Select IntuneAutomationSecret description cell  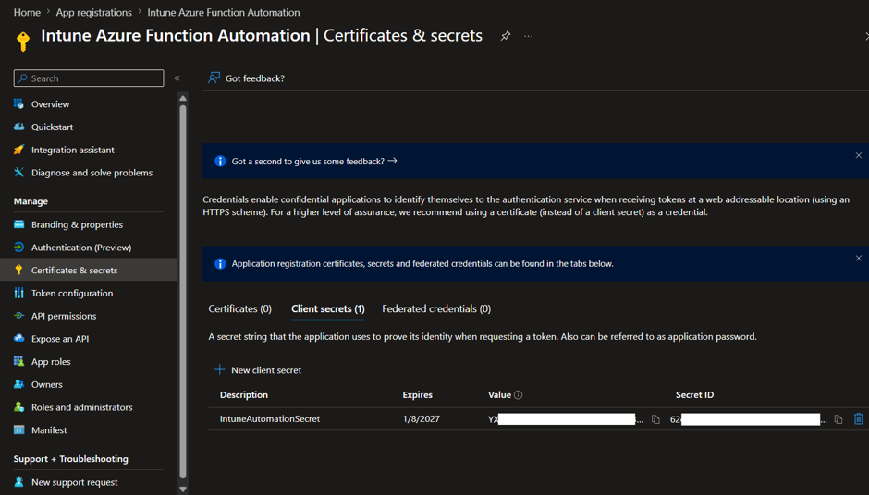270,419
